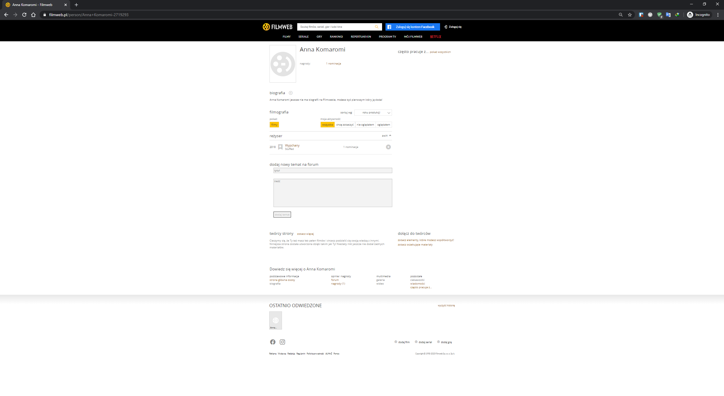
Task: Open the RANKINGI menu item
Action: coord(336,37)
